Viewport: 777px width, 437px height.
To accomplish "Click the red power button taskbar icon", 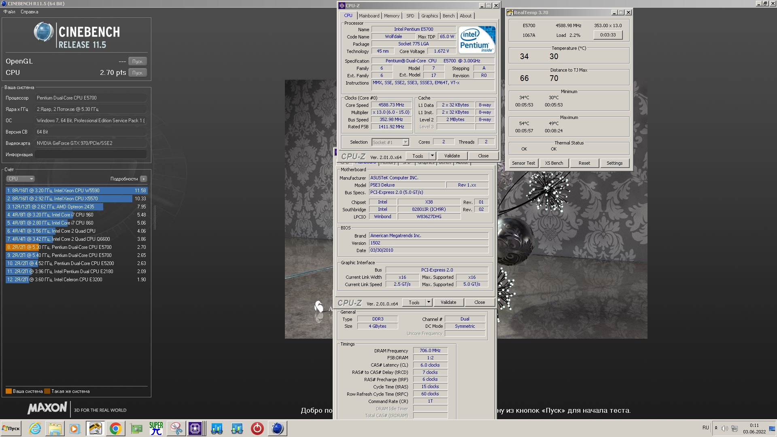I will 257,429.
